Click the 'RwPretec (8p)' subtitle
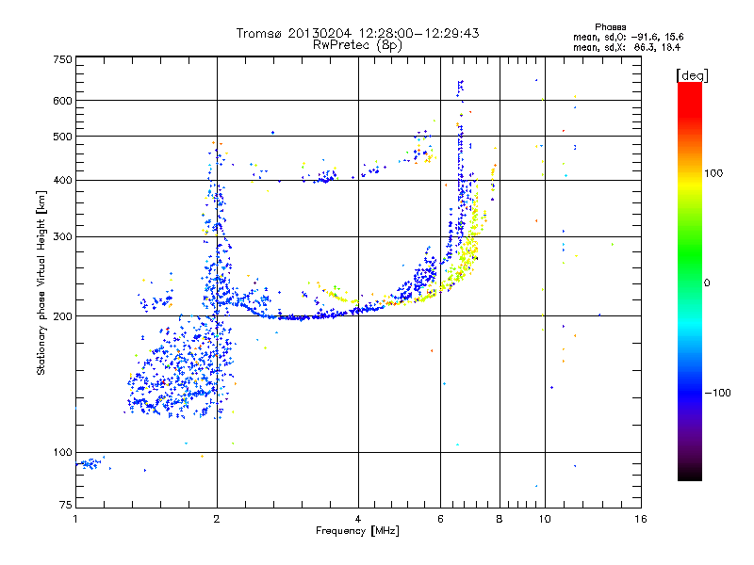Viewport: 754px width, 565px height. point(357,45)
